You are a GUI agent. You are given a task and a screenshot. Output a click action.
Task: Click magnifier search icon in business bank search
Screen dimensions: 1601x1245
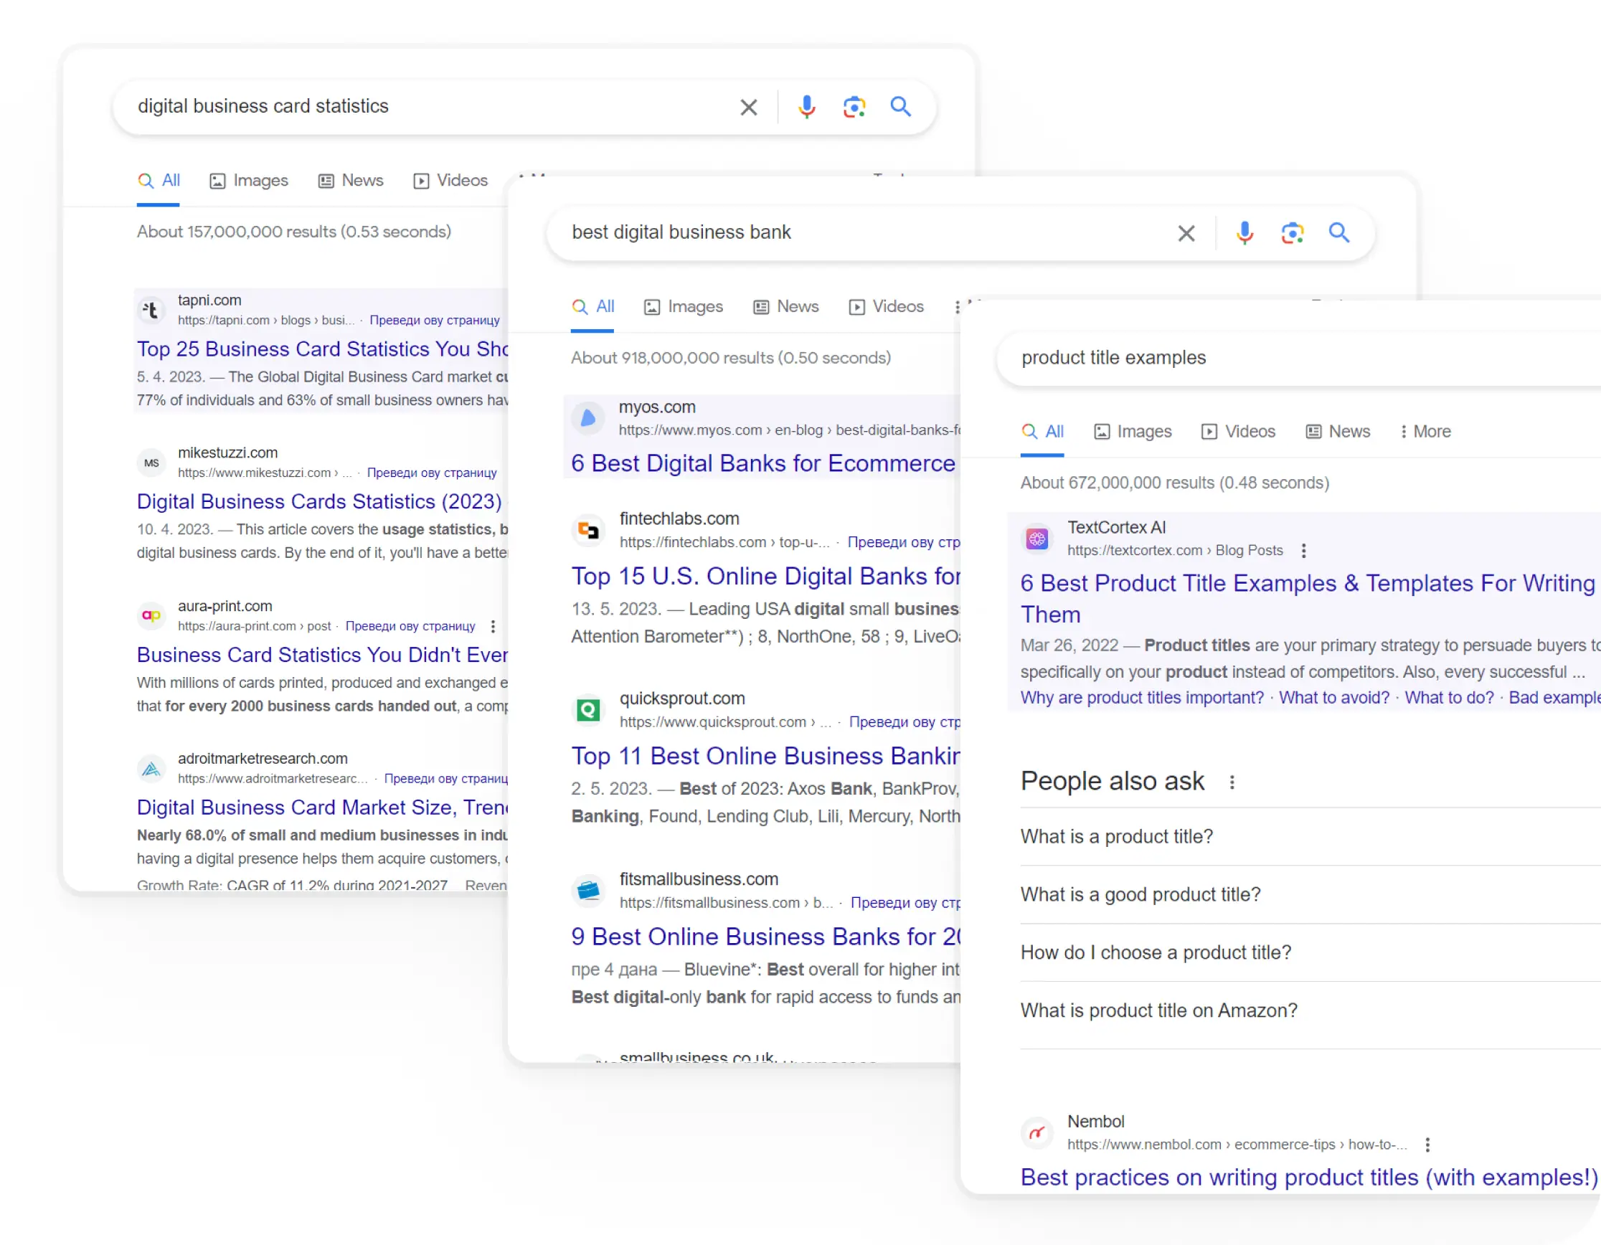(x=1338, y=233)
